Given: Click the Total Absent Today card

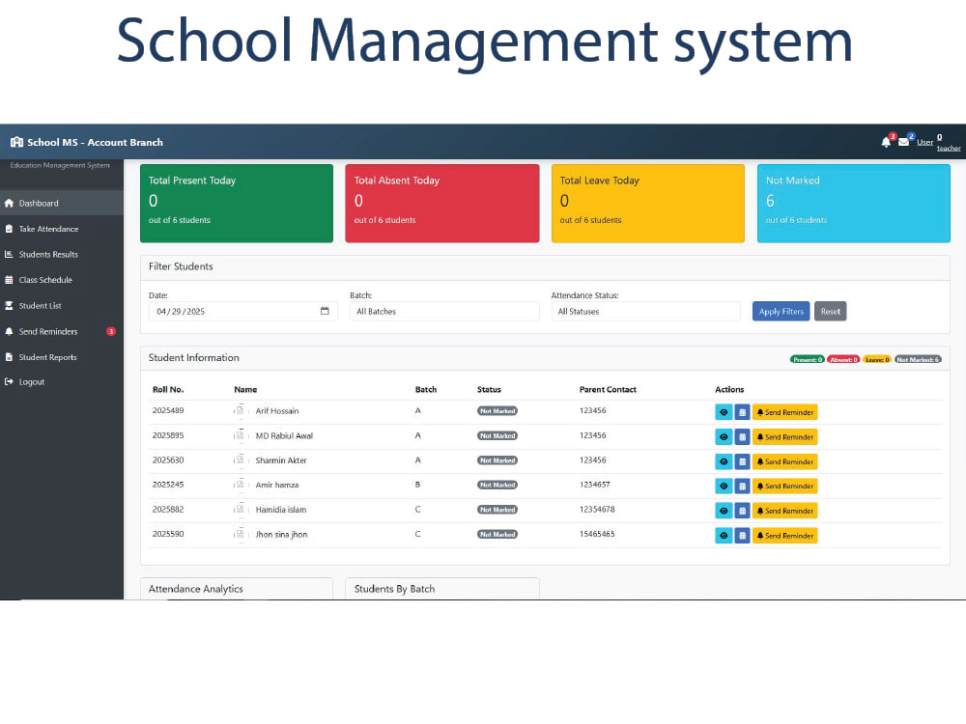Looking at the screenshot, I should click(442, 203).
